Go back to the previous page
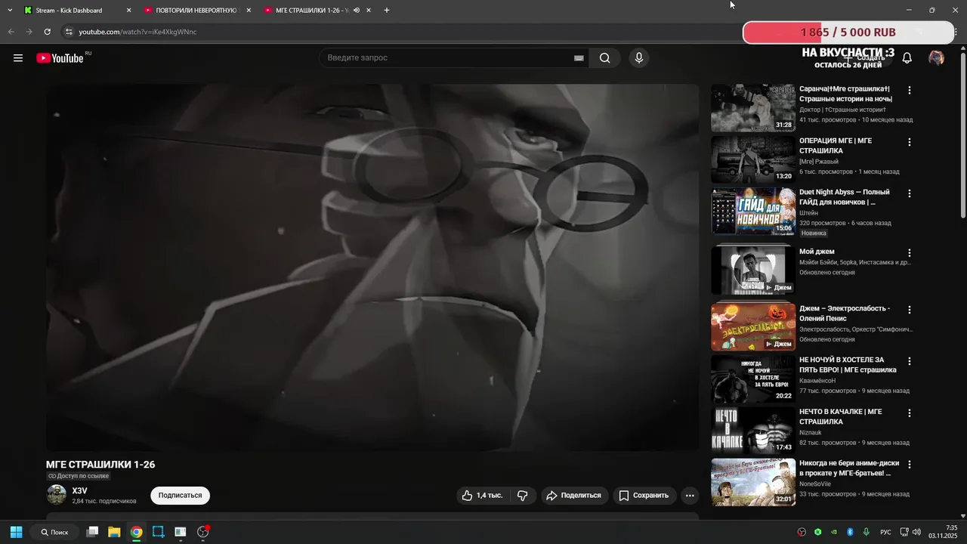The image size is (967, 544). (x=11, y=32)
